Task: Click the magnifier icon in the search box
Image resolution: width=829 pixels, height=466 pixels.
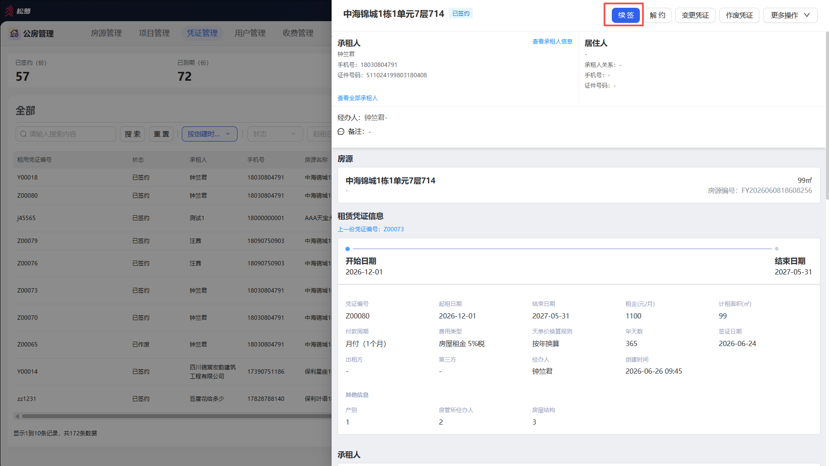Action: pos(24,134)
